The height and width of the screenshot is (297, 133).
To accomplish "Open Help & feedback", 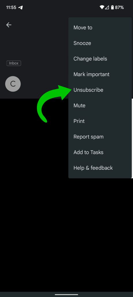I will [100, 168].
